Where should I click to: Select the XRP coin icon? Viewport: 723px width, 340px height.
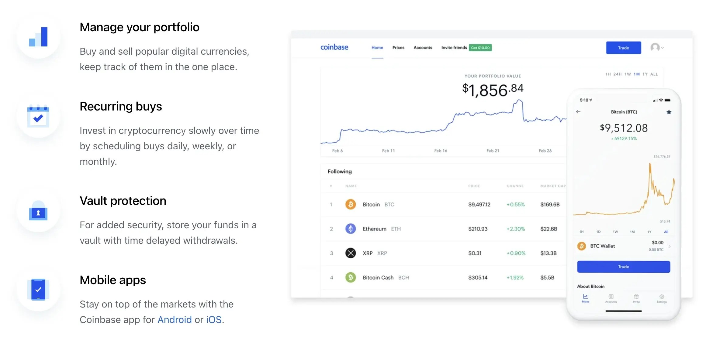350,253
